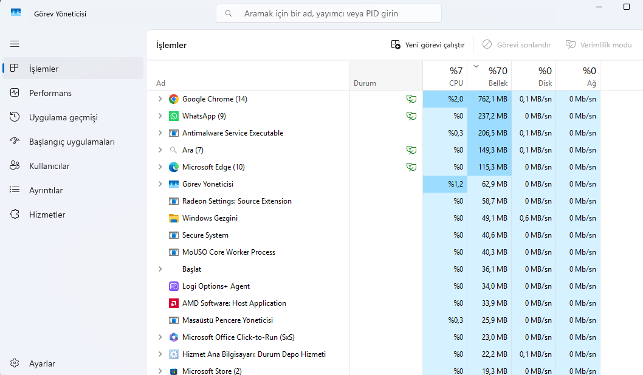Image resolution: width=643 pixels, height=375 pixels.
Task: Open Ayarlar settings page
Action: (x=73, y=363)
